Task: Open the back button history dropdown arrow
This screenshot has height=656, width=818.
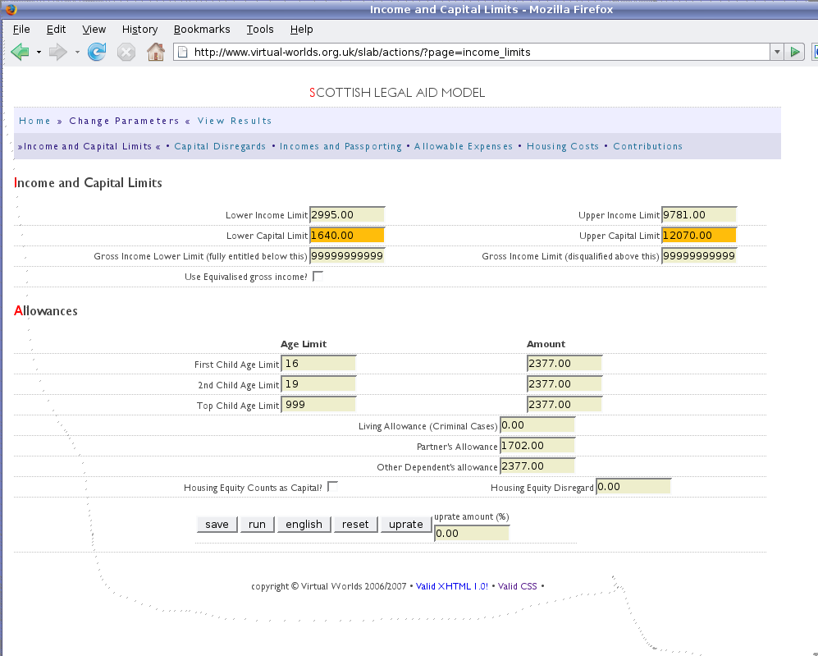Action: pos(39,53)
